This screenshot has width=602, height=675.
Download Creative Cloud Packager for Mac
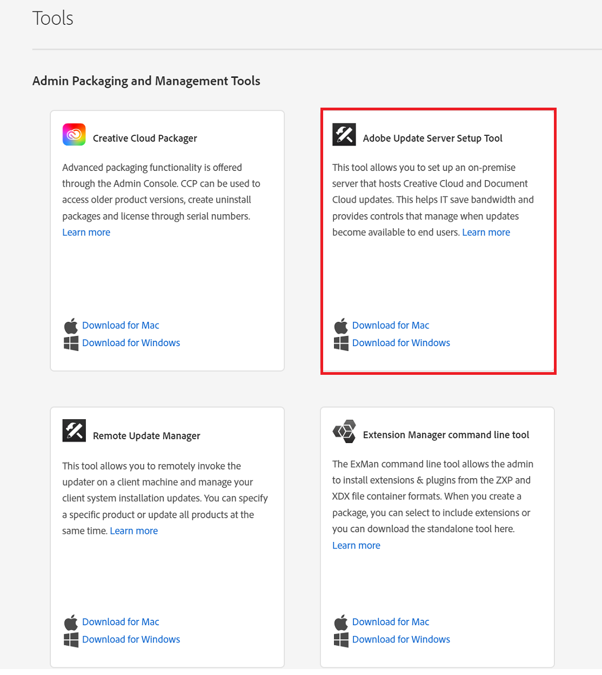point(121,325)
